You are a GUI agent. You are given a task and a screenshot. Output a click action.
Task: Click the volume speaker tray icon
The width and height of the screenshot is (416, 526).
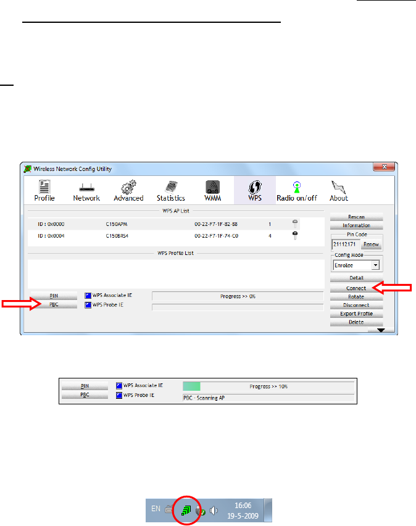point(214,511)
